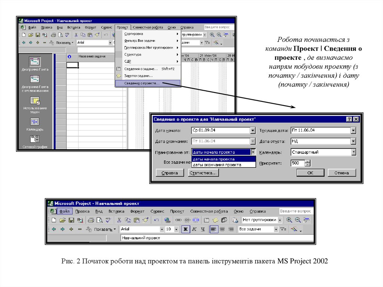
Task: Increase Приоритет value with spinner up arrow
Action: coord(308,161)
